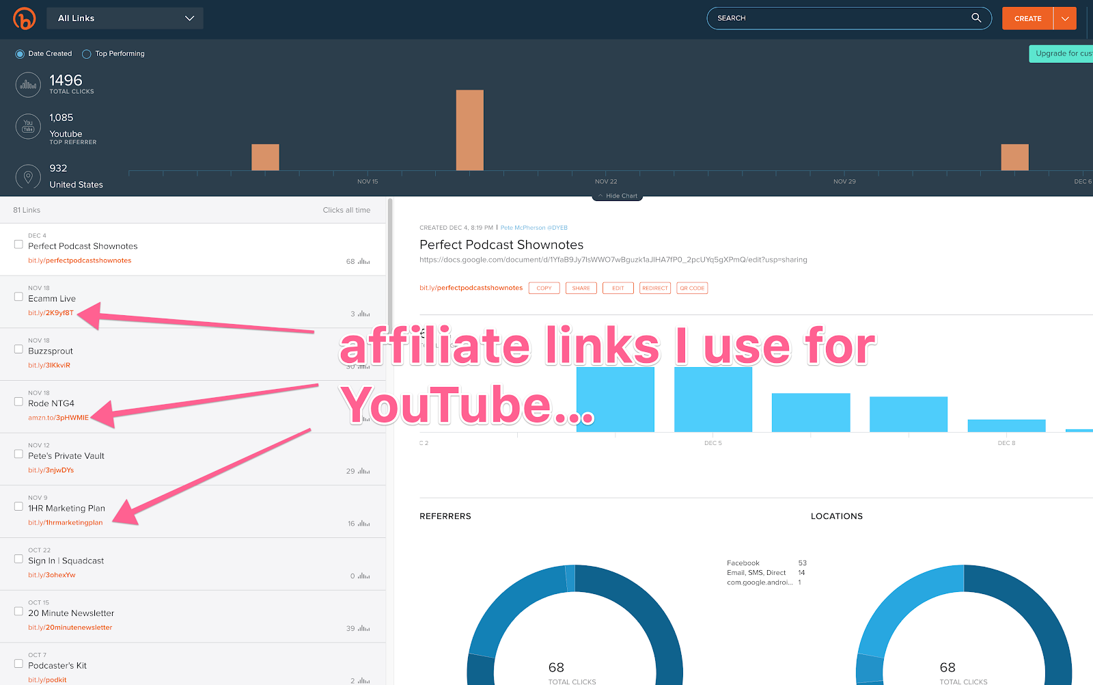Select Top Performing radio option
This screenshot has width=1093, height=685.
click(87, 54)
